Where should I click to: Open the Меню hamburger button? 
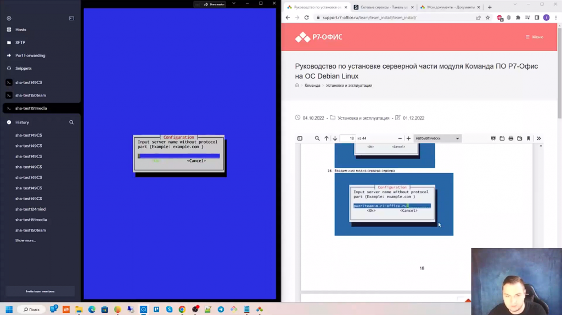pos(535,37)
